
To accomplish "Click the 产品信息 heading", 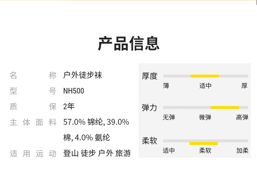I will pos(128,44).
